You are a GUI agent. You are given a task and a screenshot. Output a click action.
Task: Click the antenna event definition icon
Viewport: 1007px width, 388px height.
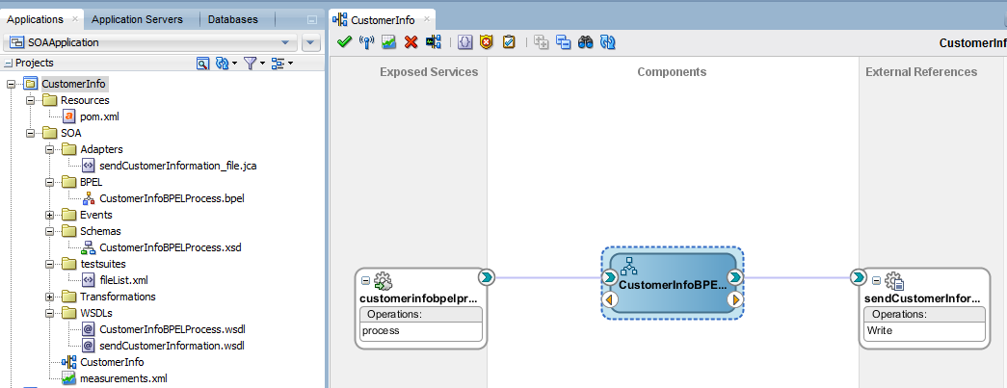(366, 42)
